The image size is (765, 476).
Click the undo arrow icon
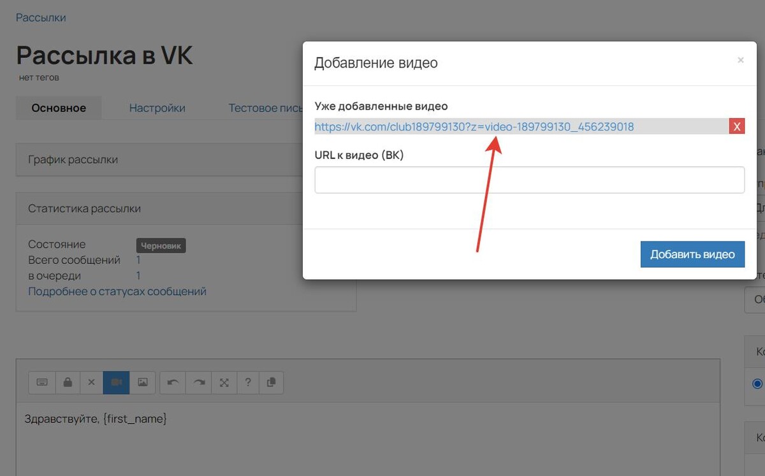[x=173, y=382]
